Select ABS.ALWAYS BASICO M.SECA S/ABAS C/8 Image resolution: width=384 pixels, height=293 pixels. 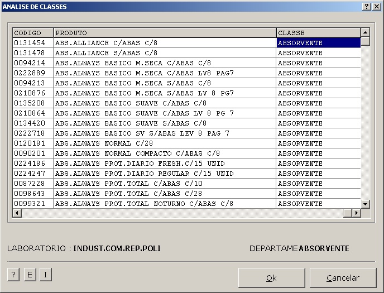coord(165,83)
